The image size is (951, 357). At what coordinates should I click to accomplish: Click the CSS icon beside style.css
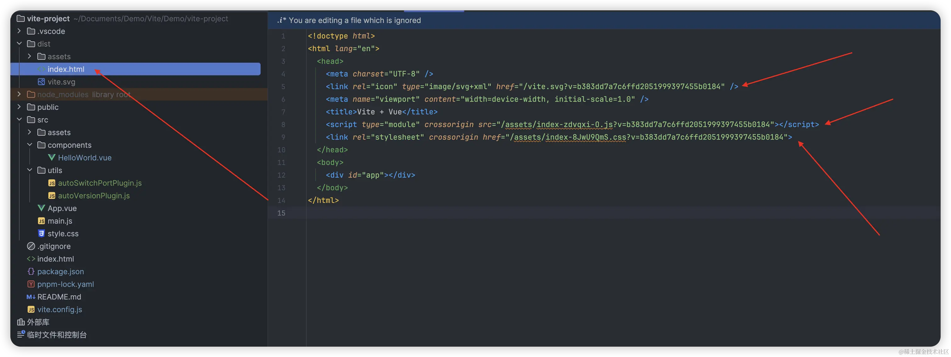point(41,233)
